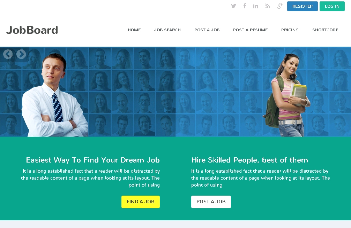Go to next slide arrow

tap(21, 54)
